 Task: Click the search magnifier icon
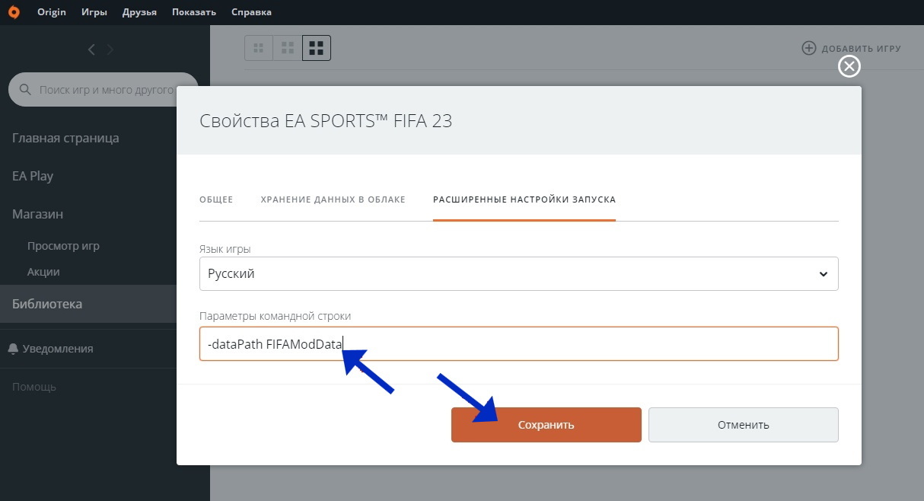click(x=25, y=90)
